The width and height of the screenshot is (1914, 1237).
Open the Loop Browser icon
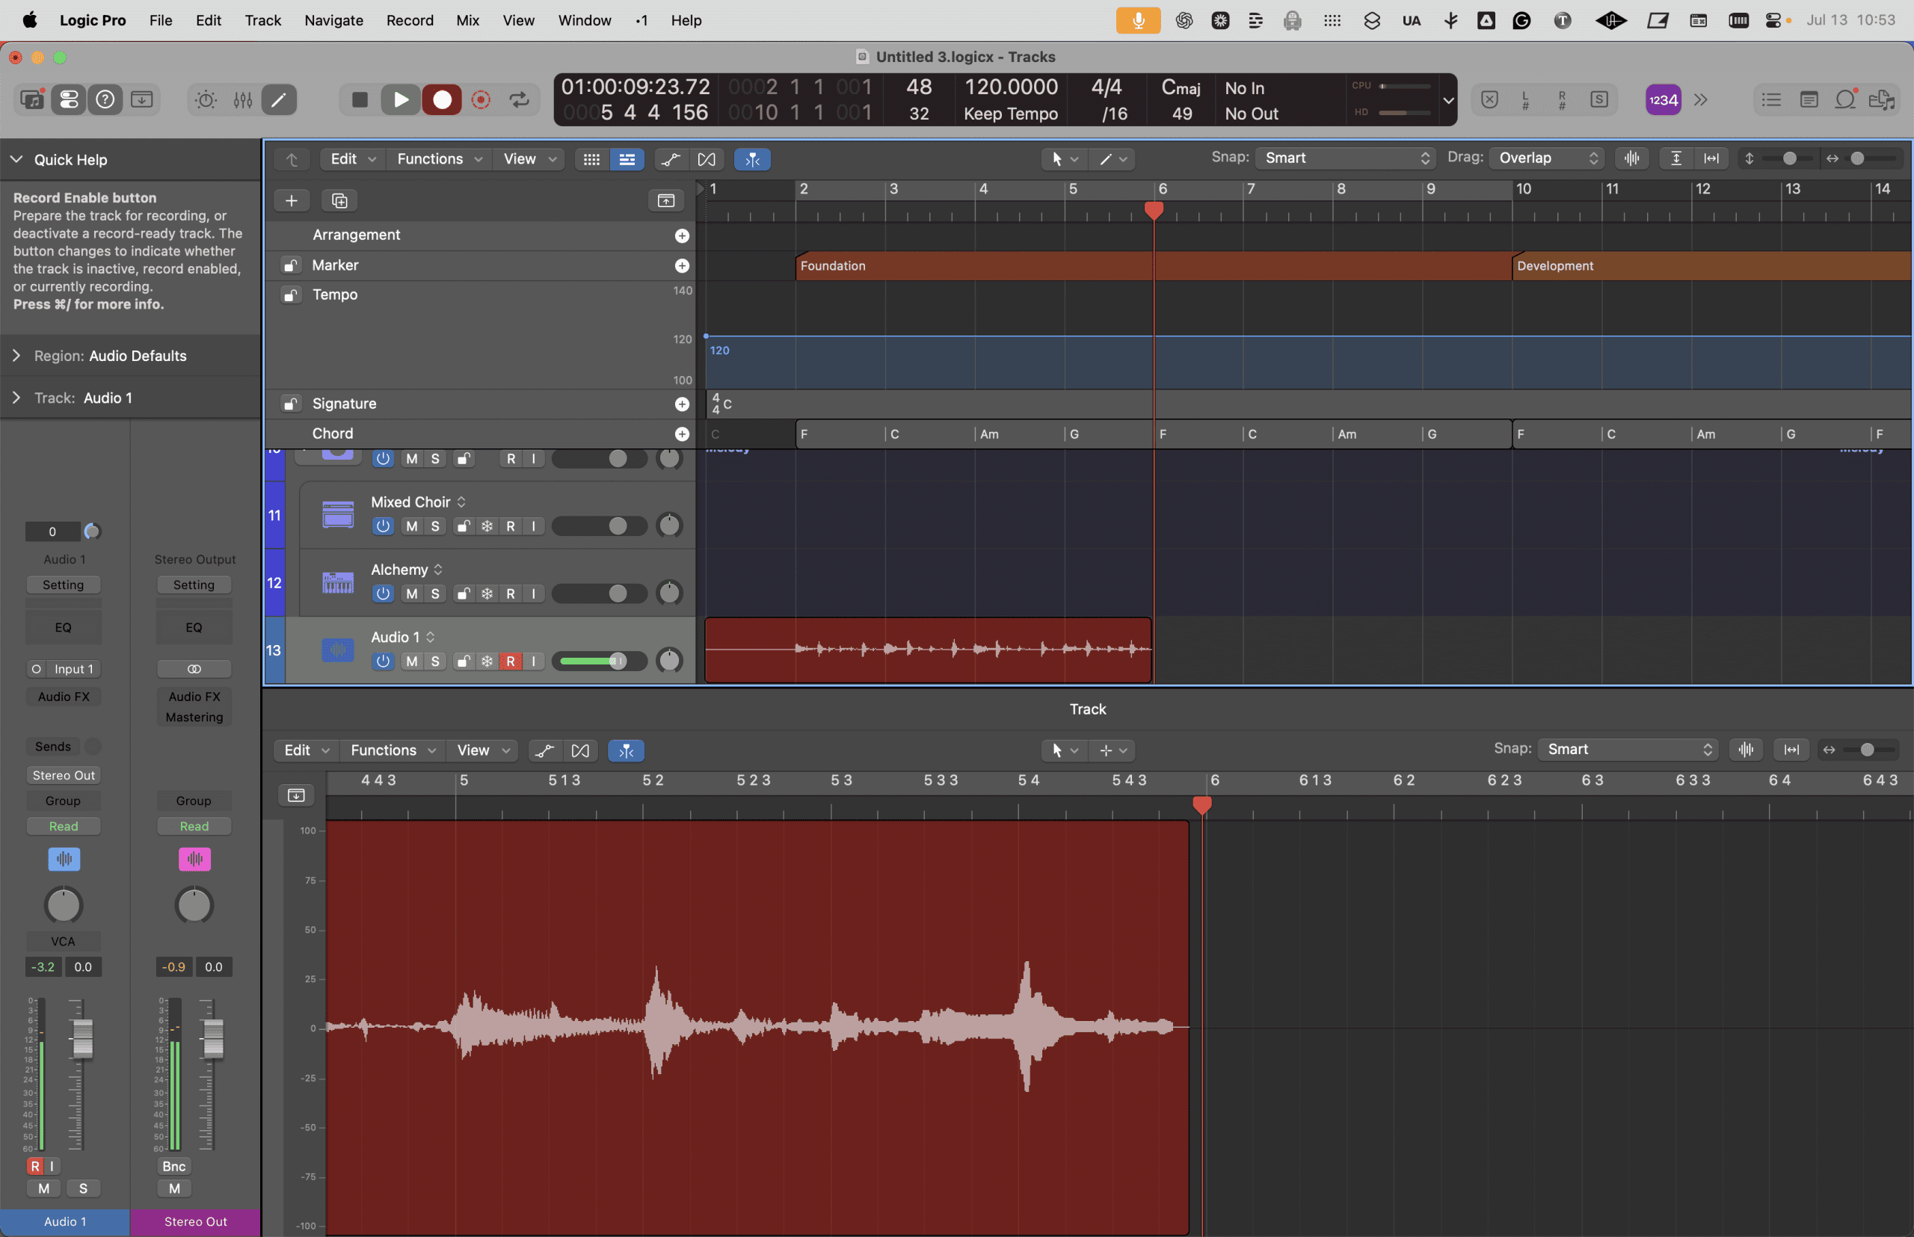coord(1846,99)
